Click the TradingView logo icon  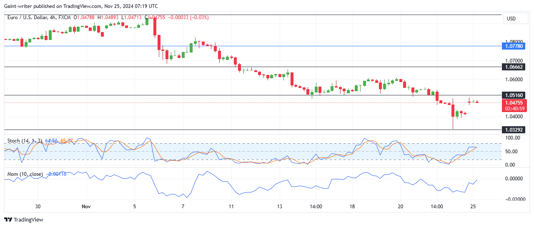[x=8, y=220]
